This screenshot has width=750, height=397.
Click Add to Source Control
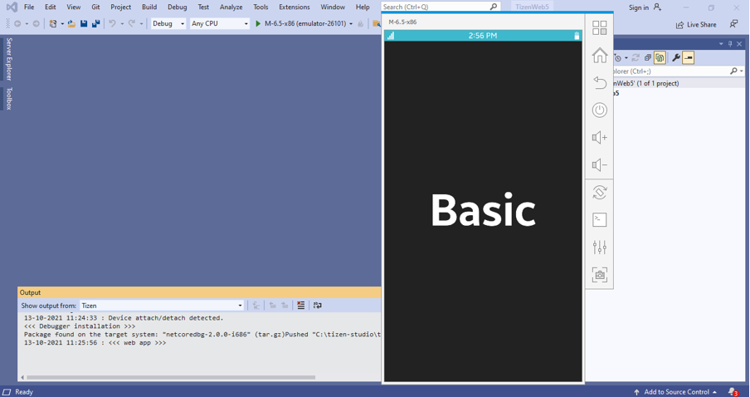pos(675,392)
